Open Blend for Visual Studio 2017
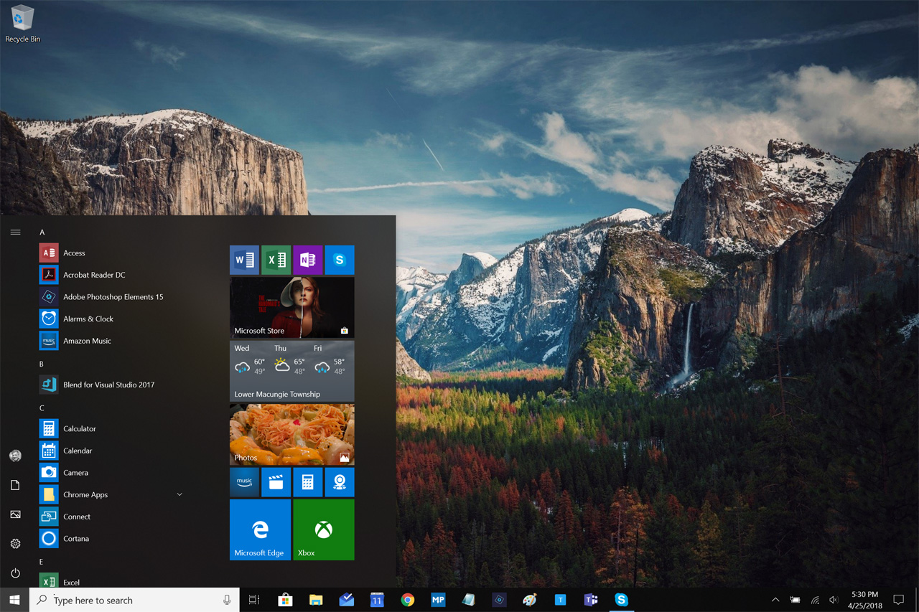Screen dimensions: 919x612 tap(108, 385)
